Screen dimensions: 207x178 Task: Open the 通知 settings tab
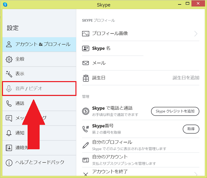[x=39, y=133]
